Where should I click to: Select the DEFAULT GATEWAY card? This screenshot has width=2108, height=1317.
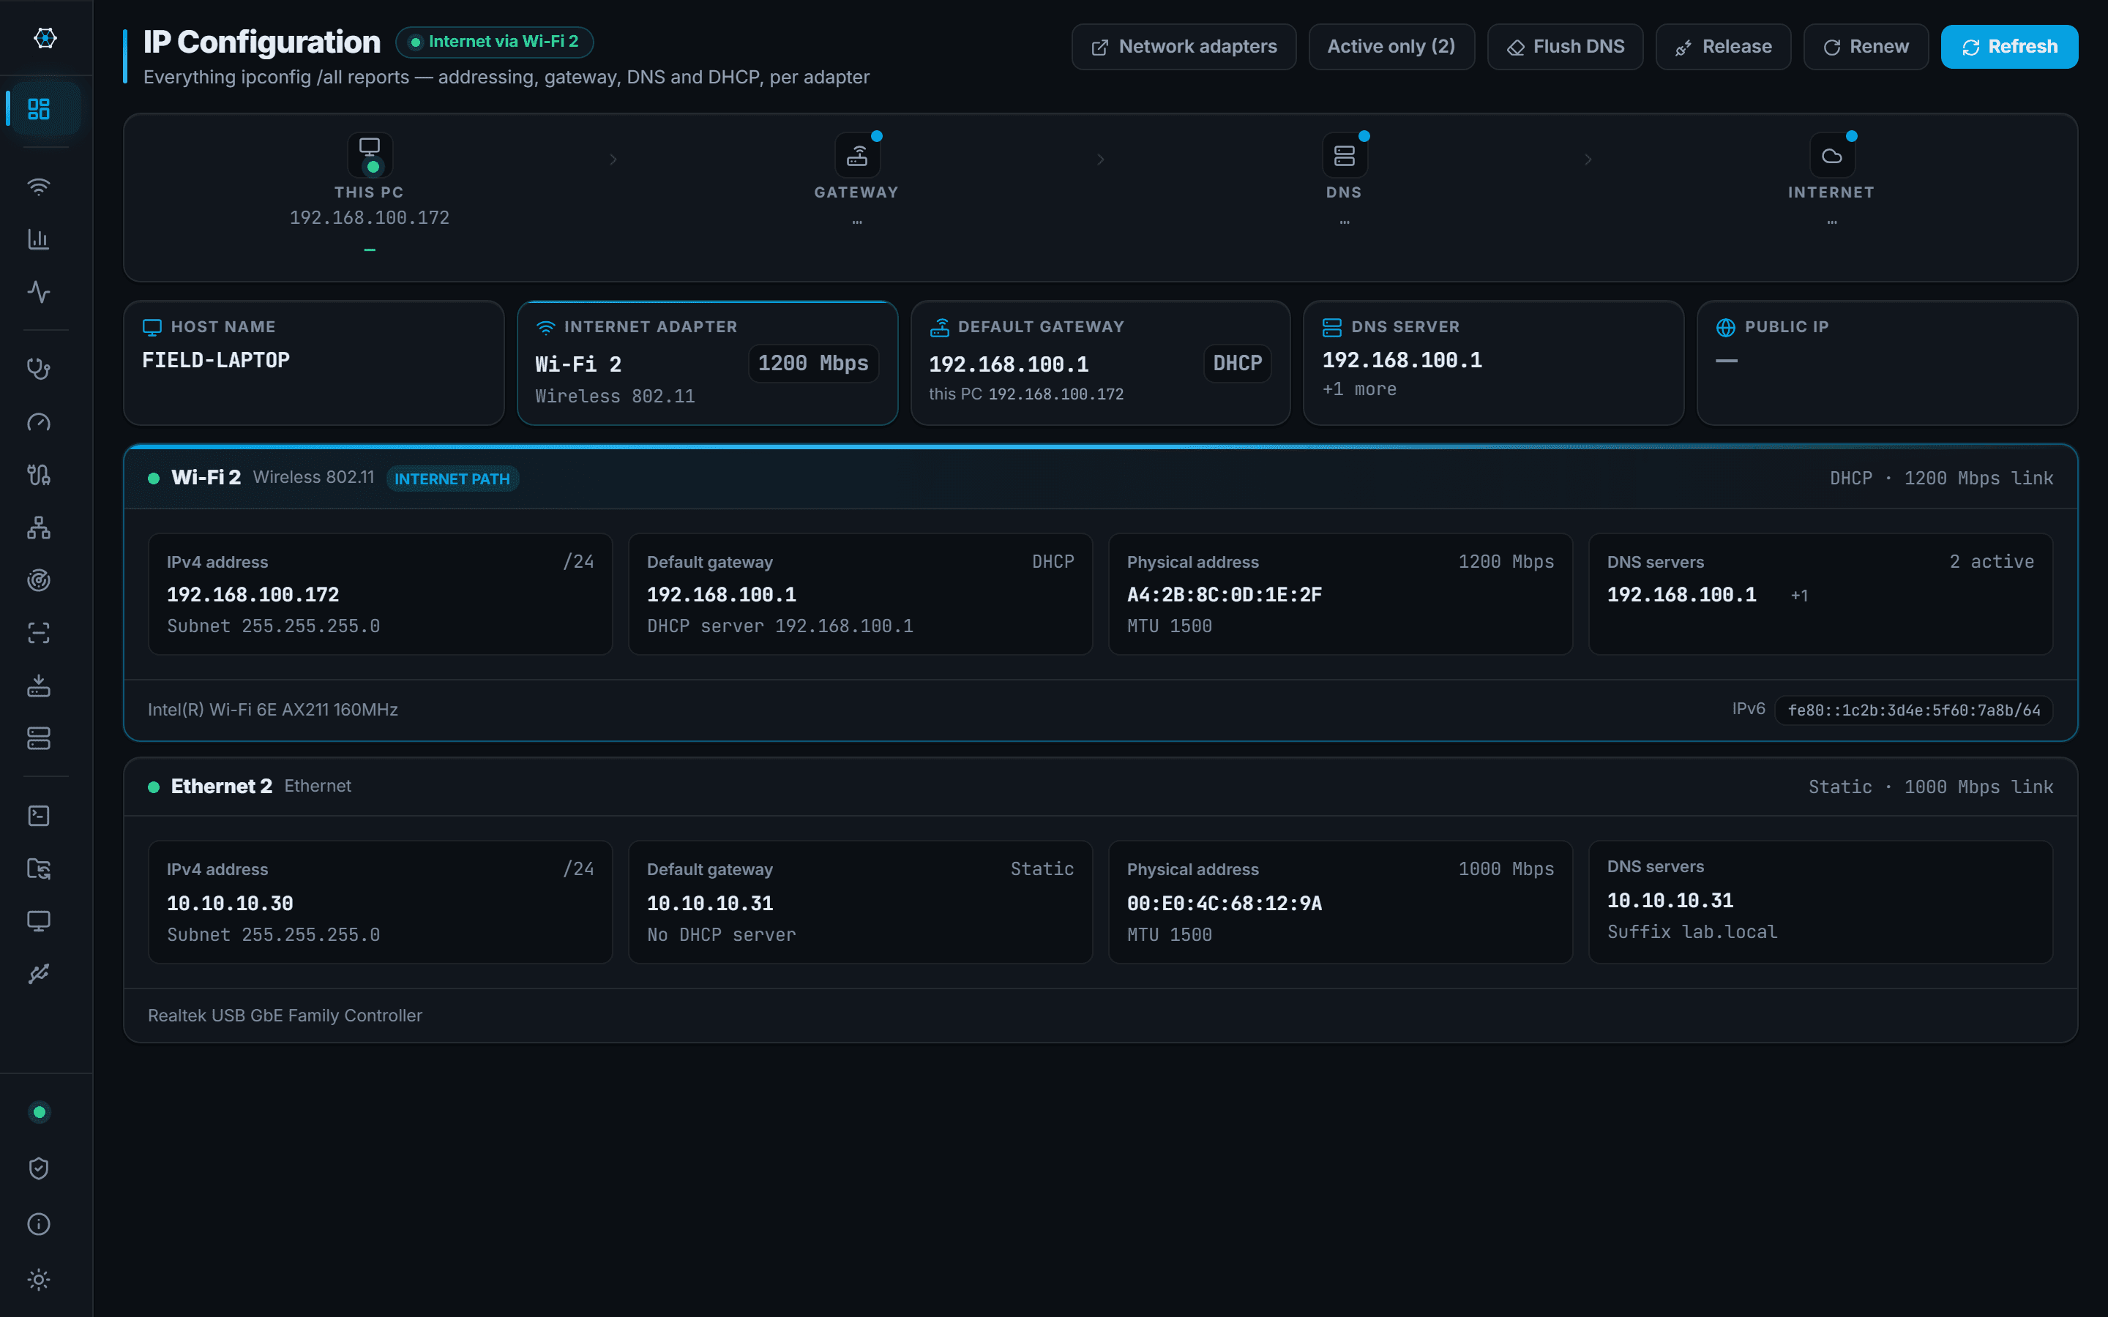coord(1100,363)
